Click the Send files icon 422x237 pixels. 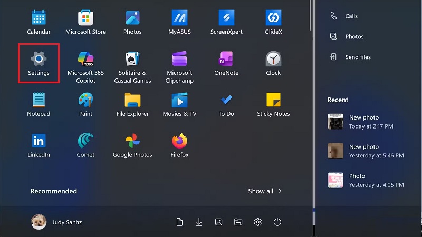333,57
